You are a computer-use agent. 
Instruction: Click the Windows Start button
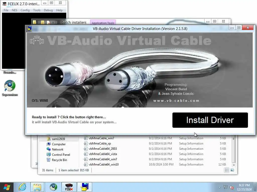(7, 187)
